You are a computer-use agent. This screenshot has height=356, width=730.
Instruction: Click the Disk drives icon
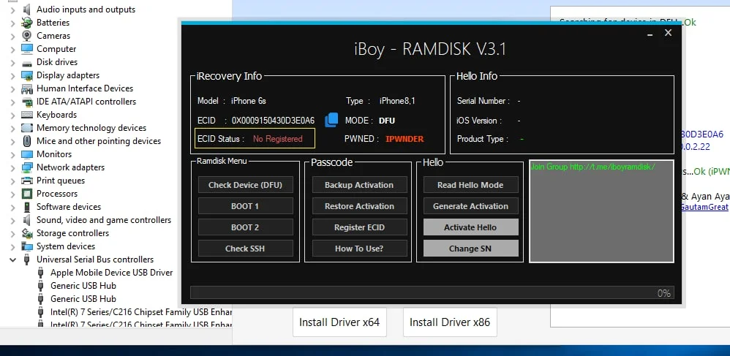27,62
